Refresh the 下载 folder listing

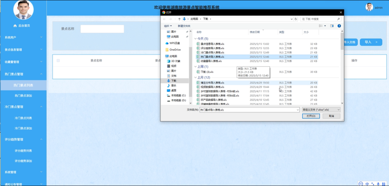point(296,19)
